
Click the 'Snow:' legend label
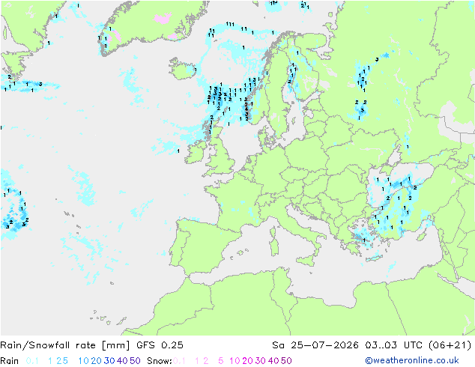click(x=160, y=361)
